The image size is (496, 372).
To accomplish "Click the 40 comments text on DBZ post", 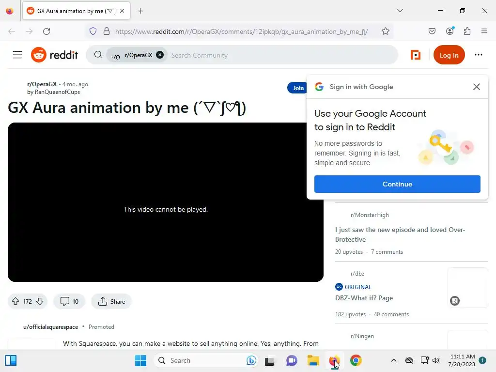I will pos(391,314).
